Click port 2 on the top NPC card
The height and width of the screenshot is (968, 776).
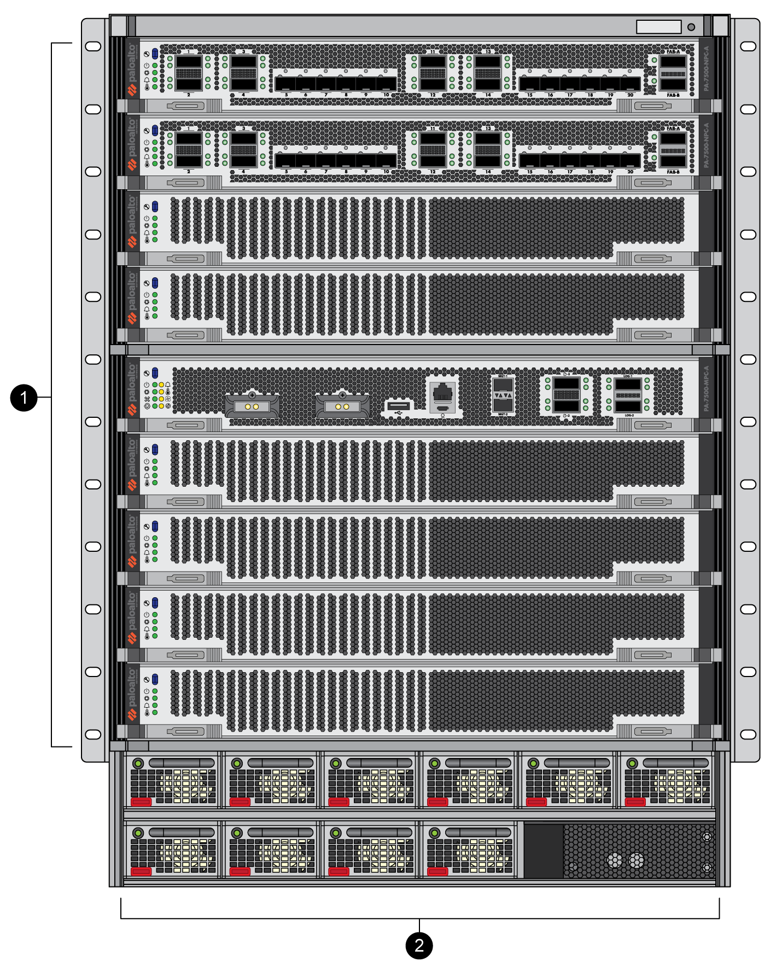pyautogui.click(x=189, y=84)
